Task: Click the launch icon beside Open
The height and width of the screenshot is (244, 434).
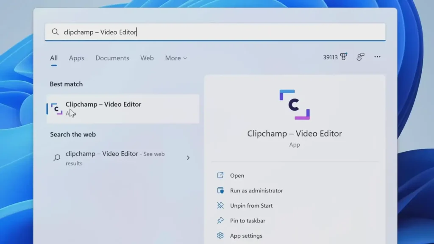Action: coord(220,175)
